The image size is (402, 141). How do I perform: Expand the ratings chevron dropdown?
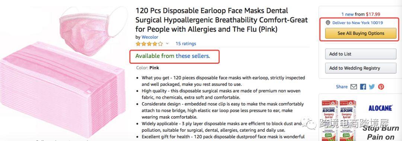167,44
